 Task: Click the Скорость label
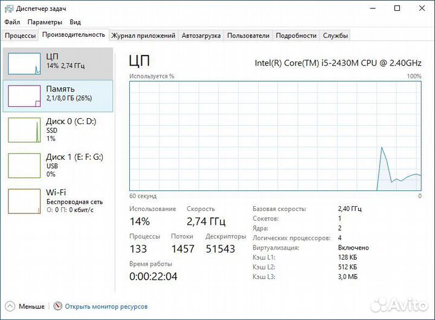(201, 209)
